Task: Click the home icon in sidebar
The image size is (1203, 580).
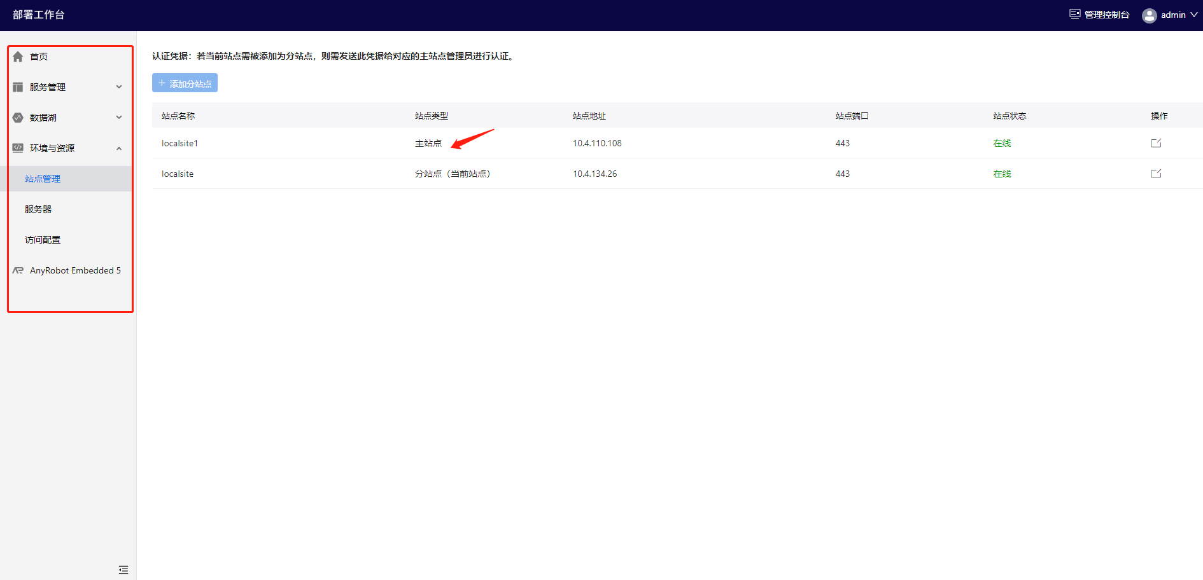Action: coord(18,57)
